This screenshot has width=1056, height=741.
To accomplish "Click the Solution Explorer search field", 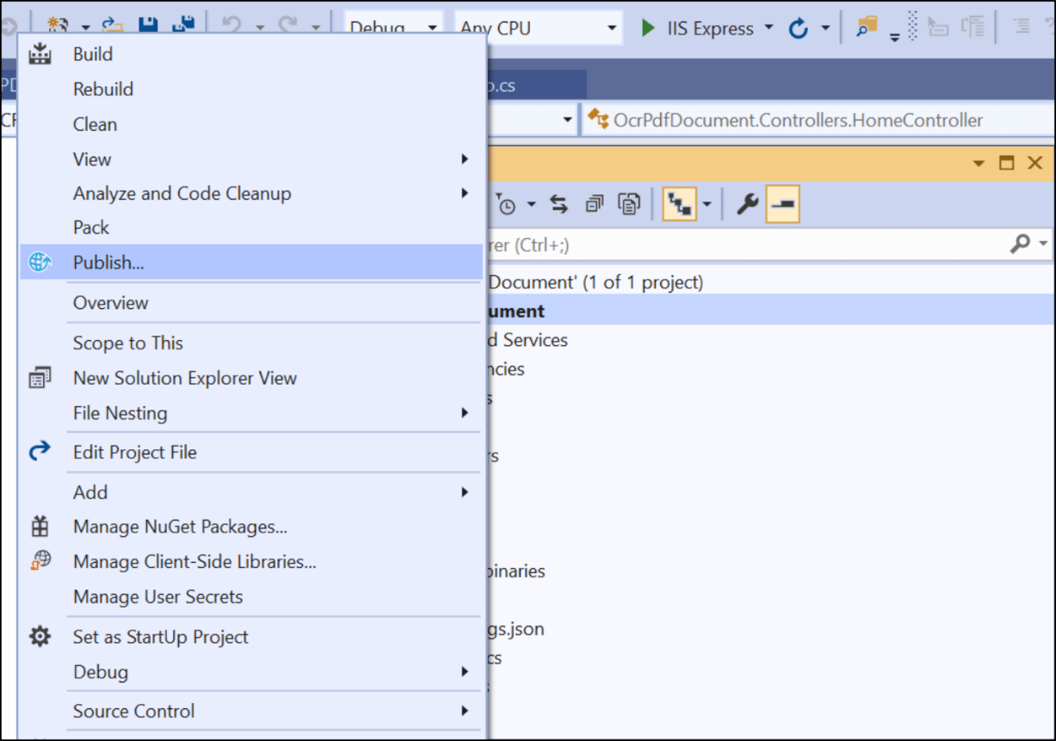I will 740,245.
